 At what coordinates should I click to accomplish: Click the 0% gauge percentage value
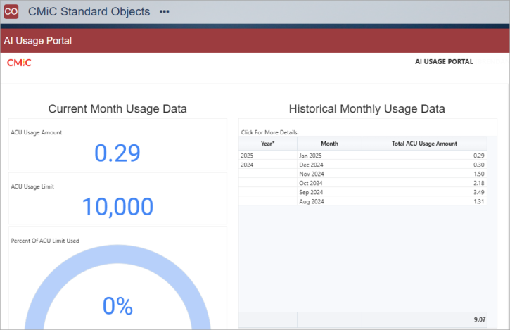click(x=117, y=306)
